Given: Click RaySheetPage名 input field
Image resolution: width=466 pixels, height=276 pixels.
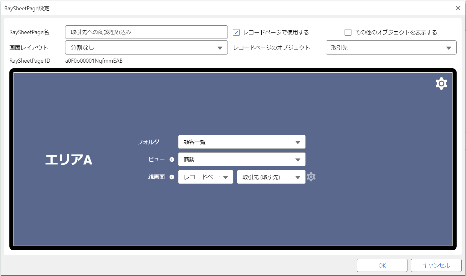Looking at the screenshot, I should coord(146,32).
